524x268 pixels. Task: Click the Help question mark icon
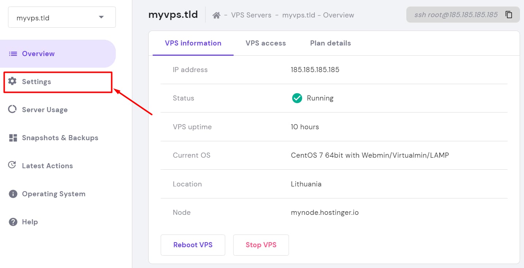13,222
